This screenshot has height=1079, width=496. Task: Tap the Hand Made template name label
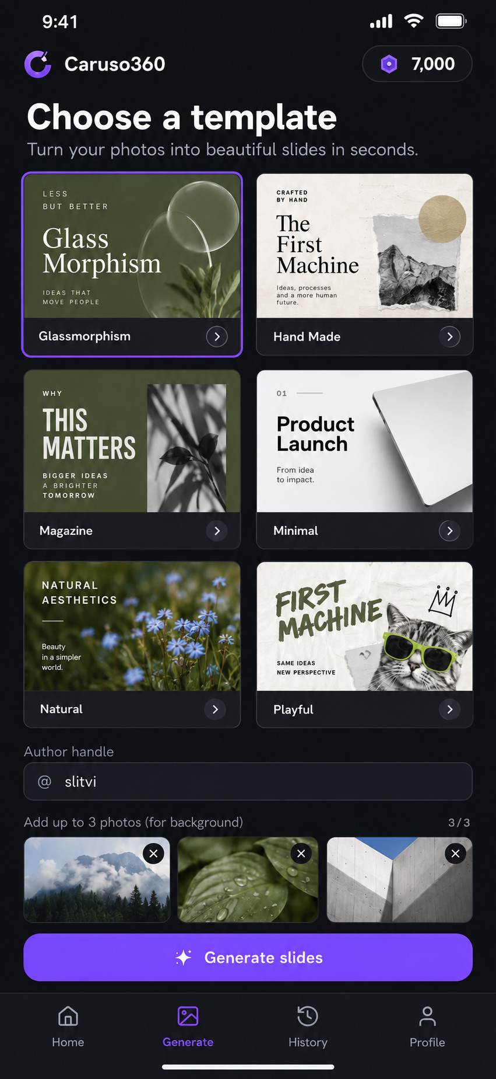coord(307,336)
